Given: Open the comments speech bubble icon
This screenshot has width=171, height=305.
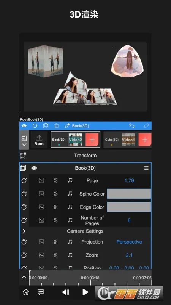Looking at the screenshot, I should pyautogui.click(x=41, y=292).
